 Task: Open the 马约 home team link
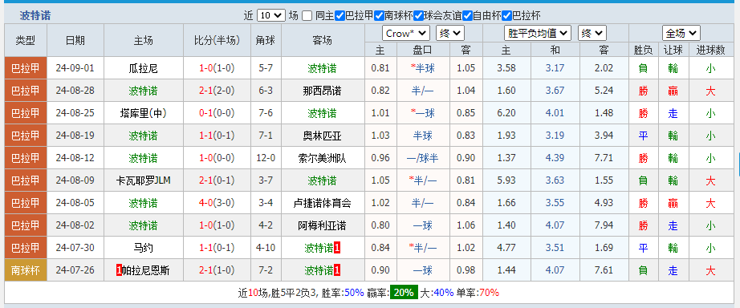pos(144,248)
